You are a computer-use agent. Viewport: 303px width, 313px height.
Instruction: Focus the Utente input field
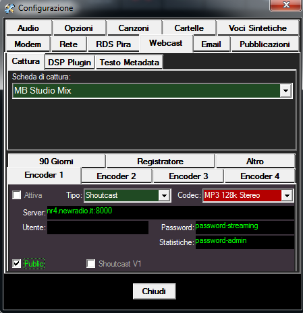pos(98,228)
